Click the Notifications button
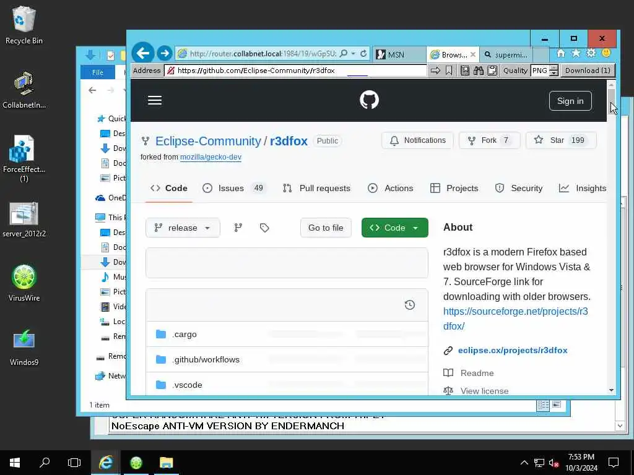 [x=417, y=140]
